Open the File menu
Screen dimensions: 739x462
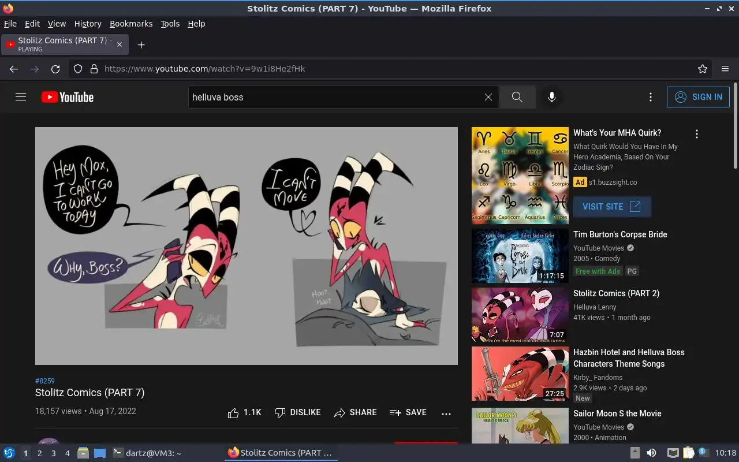tap(10, 24)
